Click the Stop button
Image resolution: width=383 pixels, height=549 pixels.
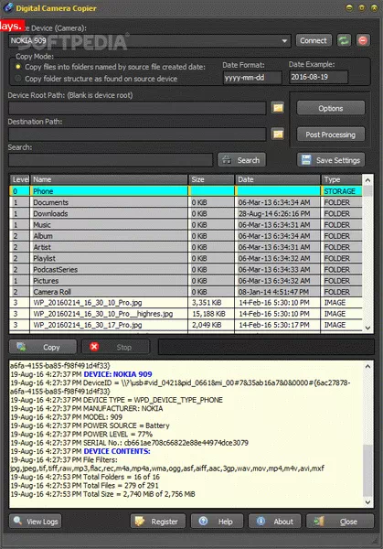point(116,347)
